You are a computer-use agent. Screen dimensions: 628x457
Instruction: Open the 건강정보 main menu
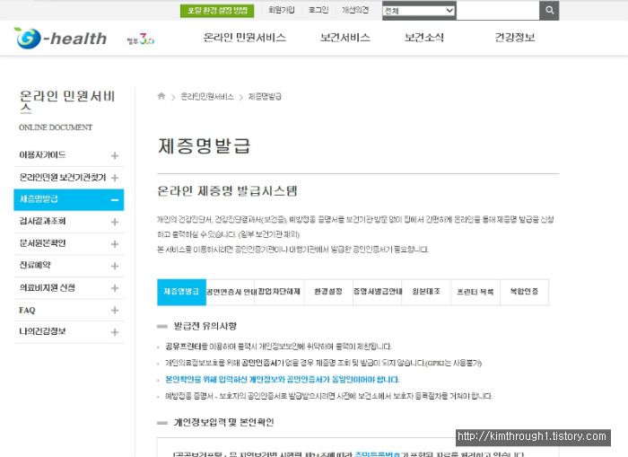click(x=515, y=38)
